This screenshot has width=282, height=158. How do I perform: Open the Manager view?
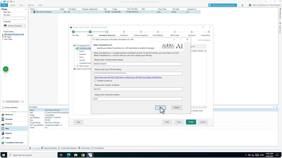pos(14,119)
